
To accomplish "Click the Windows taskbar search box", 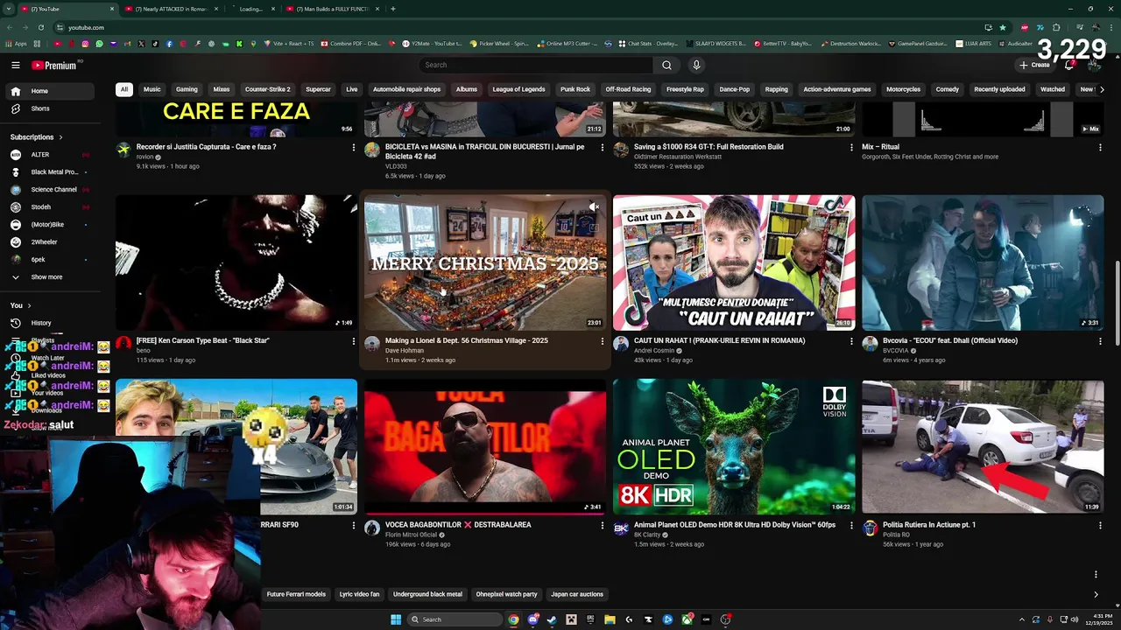I will click(455, 619).
